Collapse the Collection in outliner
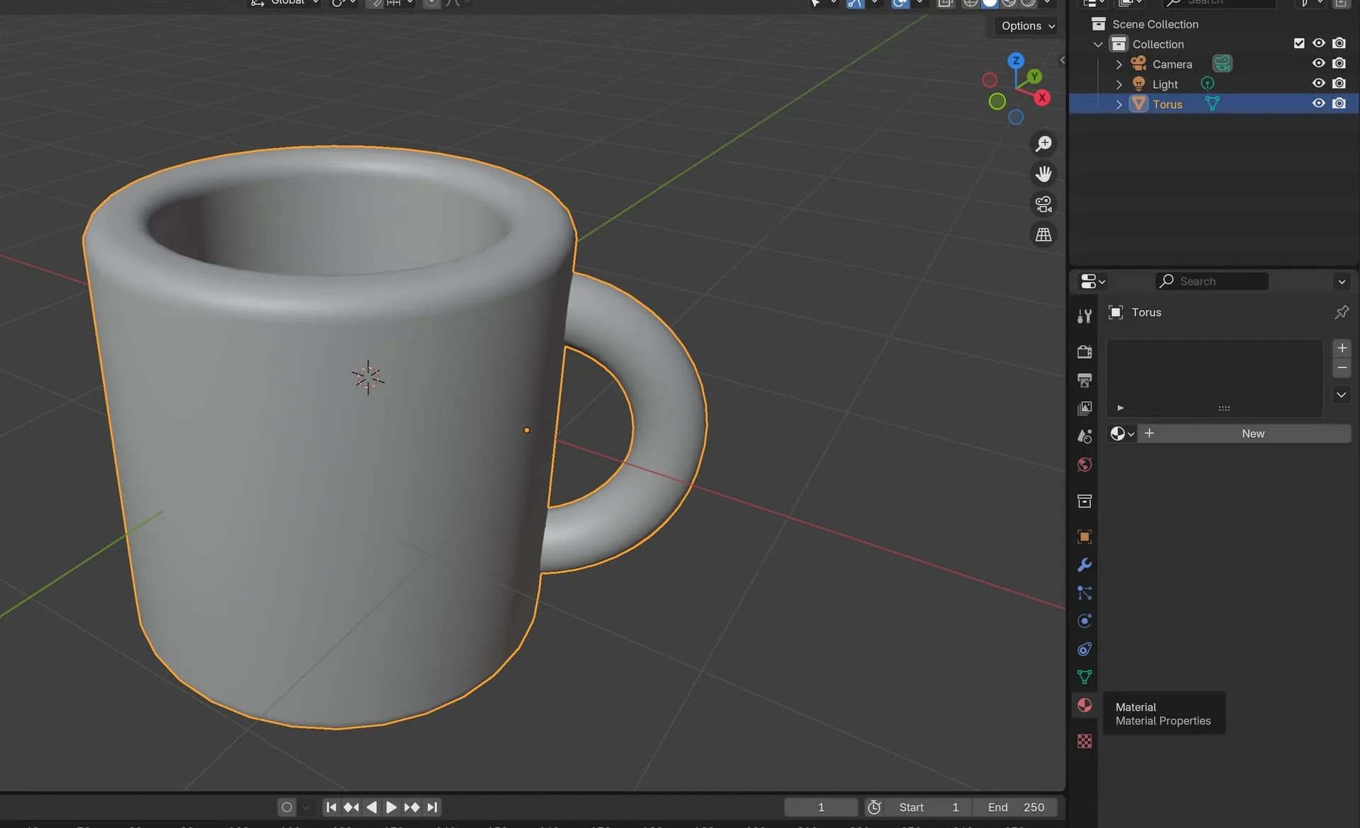The image size is (1360, 828). click(x=1098, y=44)
